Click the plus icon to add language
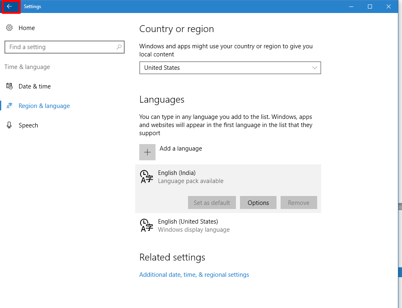 tap(147, 152)
